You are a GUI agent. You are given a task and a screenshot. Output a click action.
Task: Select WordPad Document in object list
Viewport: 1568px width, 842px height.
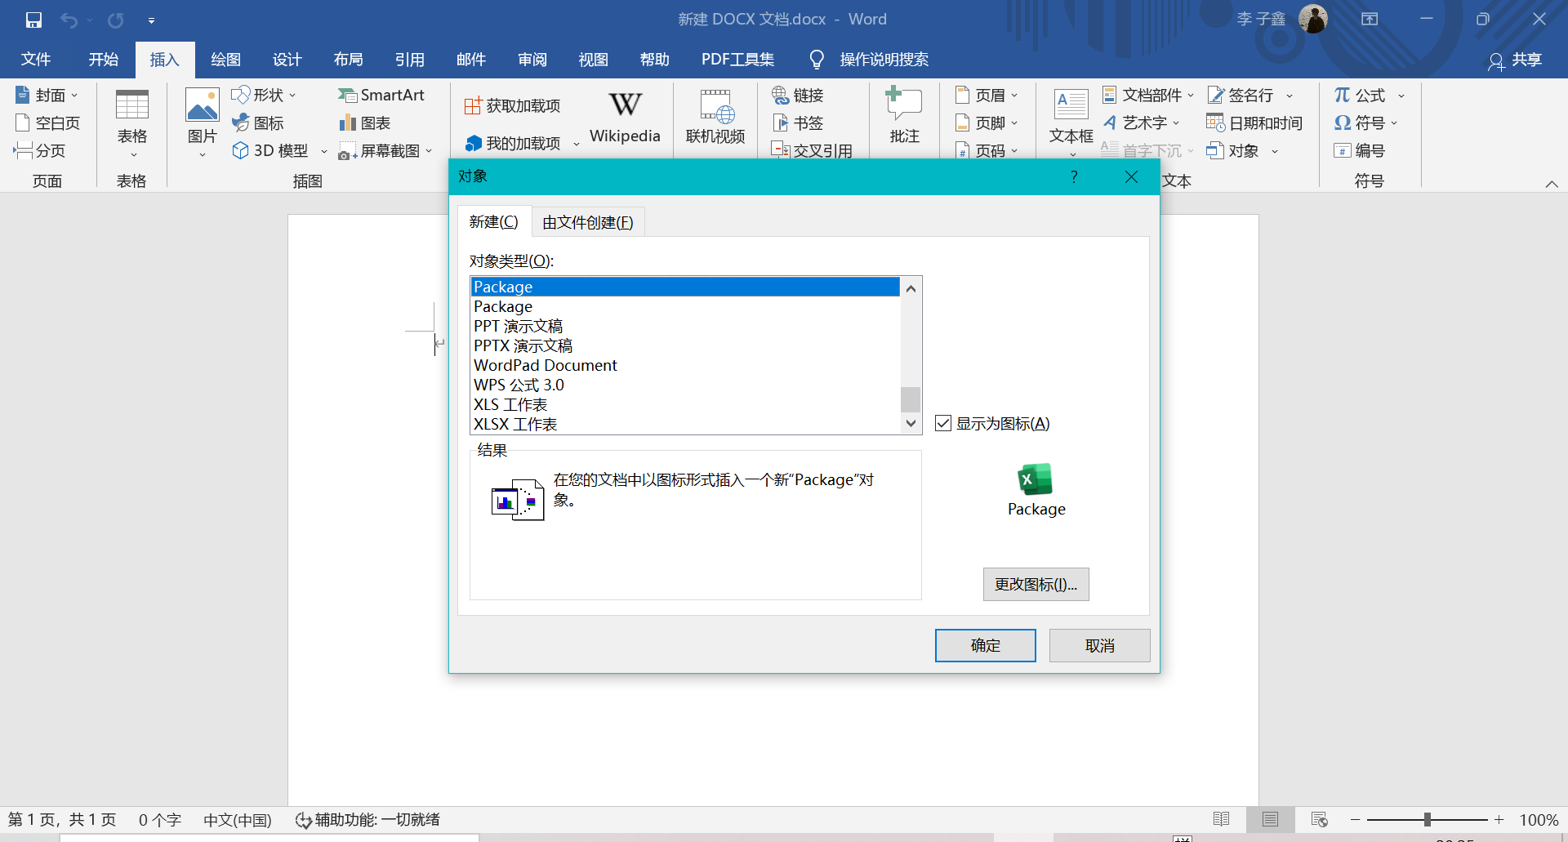pyautogui.click(x=685, y=365)
